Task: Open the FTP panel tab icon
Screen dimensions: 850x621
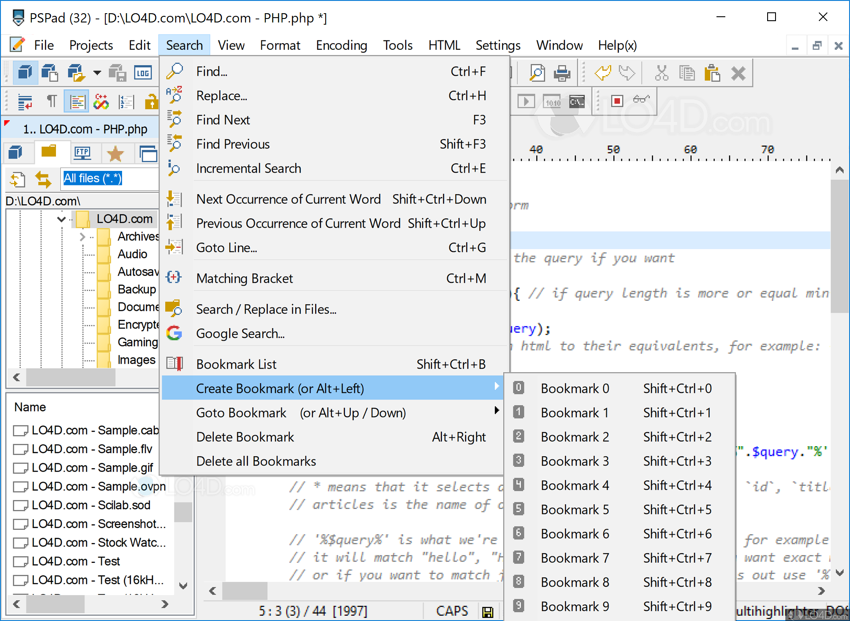Action: coord(82,153)
